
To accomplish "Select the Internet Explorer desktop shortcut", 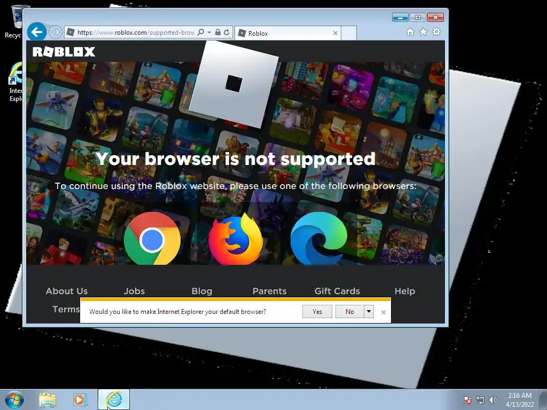I will (x=14, y=82).
